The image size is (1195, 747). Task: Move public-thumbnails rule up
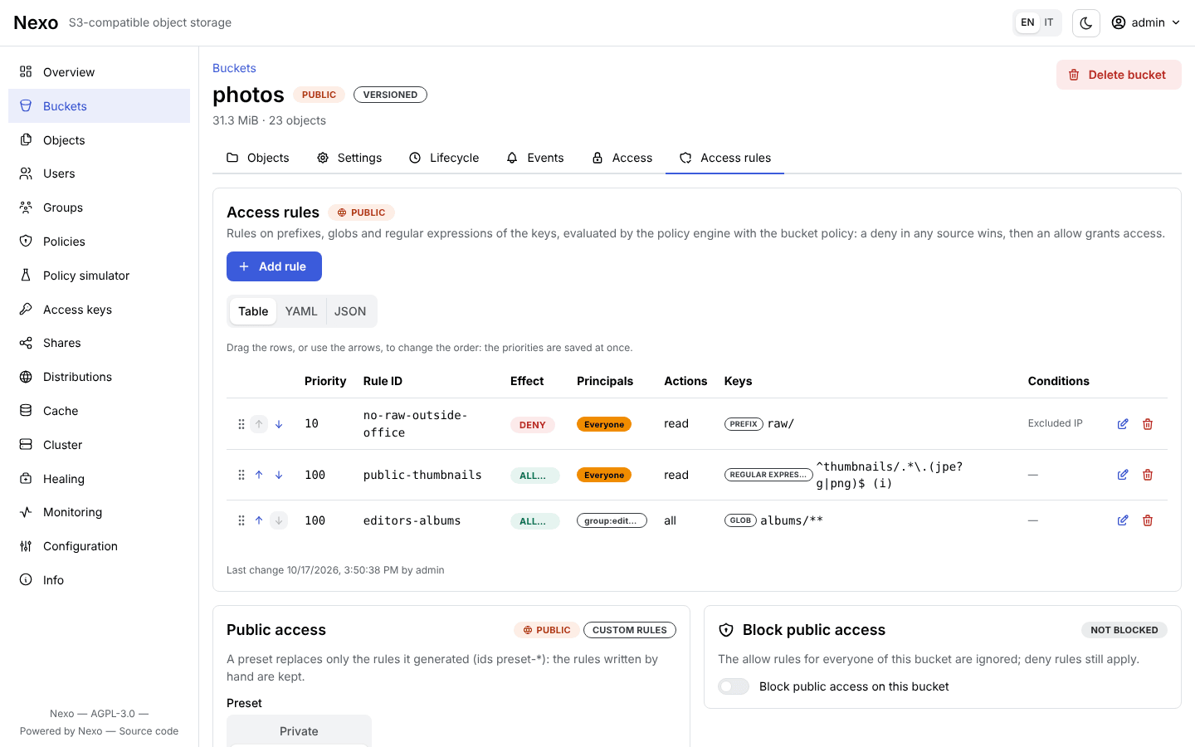(259, 475)
